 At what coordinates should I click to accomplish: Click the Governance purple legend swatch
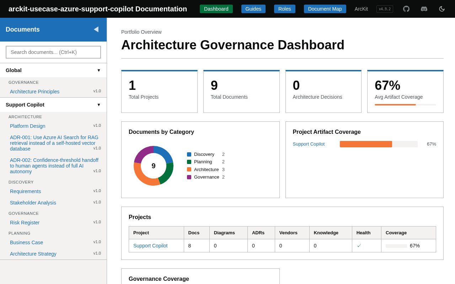(x=189, y=177)
